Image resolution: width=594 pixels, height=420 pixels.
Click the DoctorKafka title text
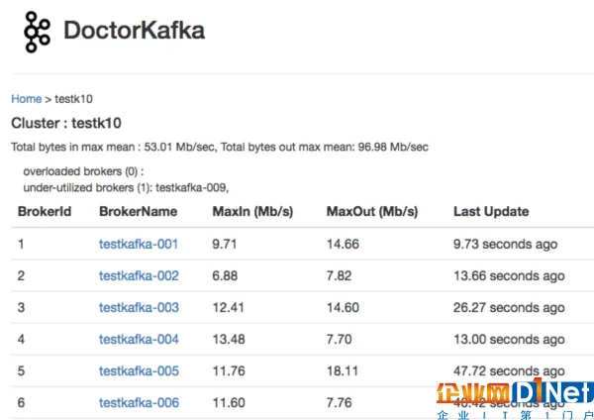[x=134, y=31]
